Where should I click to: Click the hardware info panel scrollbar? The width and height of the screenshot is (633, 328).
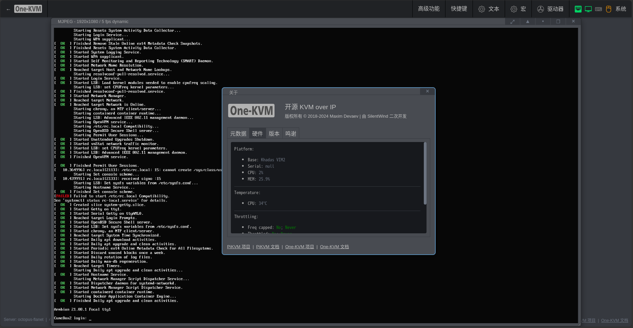point(425,173)
